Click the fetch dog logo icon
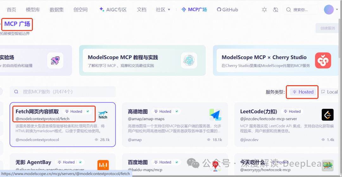 pyautogui.click(x=103, y=115)
